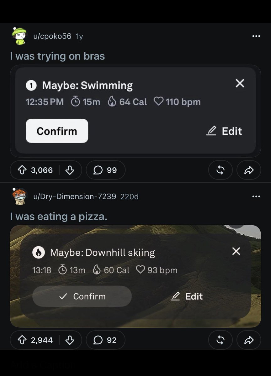Open three-dot menu for Dry-Dimension-7239 comment

(256, 196)
